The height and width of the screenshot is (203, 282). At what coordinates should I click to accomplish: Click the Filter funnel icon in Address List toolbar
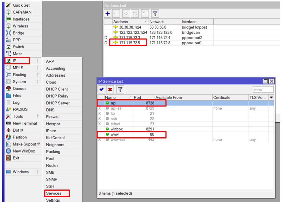(x=155, y=13)
